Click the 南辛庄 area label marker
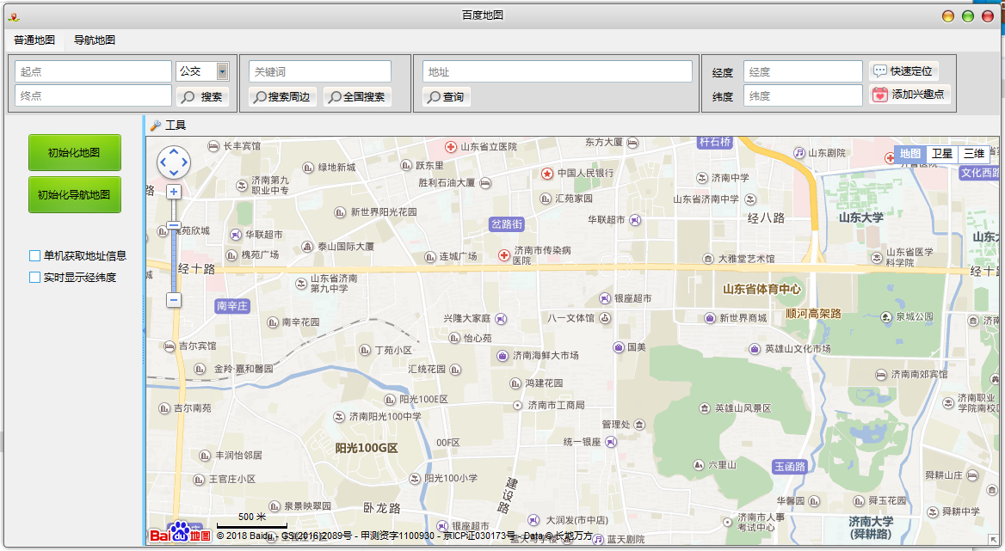 (232, 306)
